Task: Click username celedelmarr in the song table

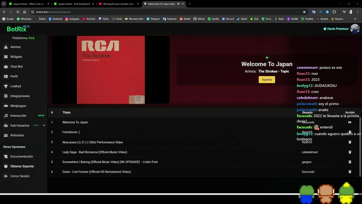Action: (310, 152)
